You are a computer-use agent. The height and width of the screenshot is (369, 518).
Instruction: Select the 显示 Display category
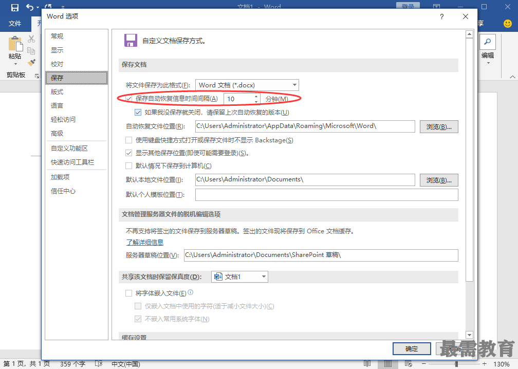[77, 50]
